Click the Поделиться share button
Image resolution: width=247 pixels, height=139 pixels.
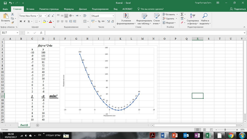click(x=238, y=9)
